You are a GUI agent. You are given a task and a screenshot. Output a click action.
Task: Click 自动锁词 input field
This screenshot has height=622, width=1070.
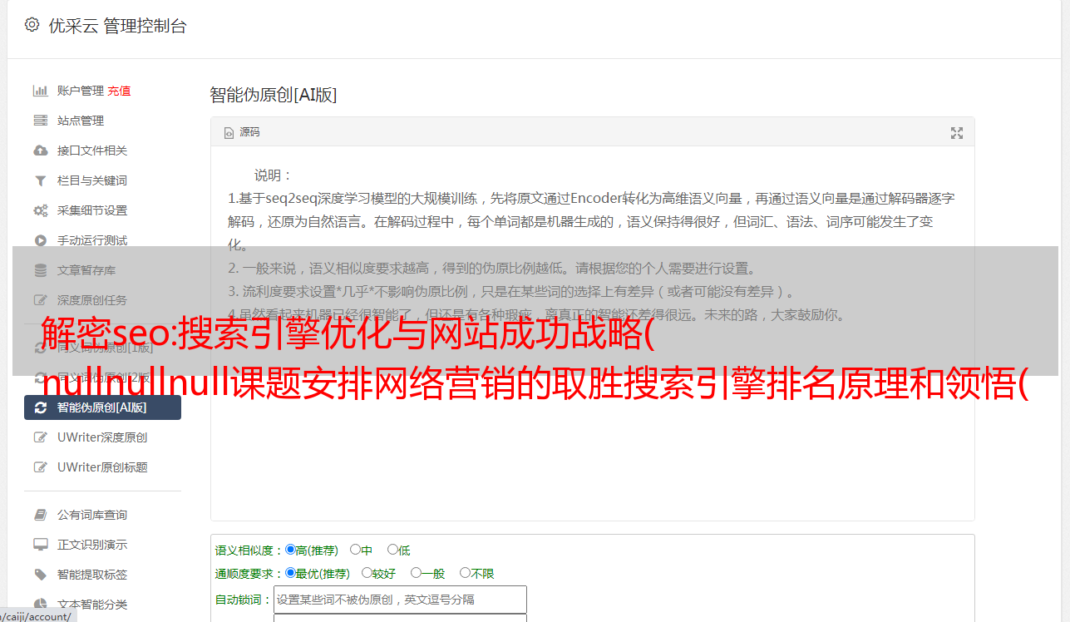(400, 600)
